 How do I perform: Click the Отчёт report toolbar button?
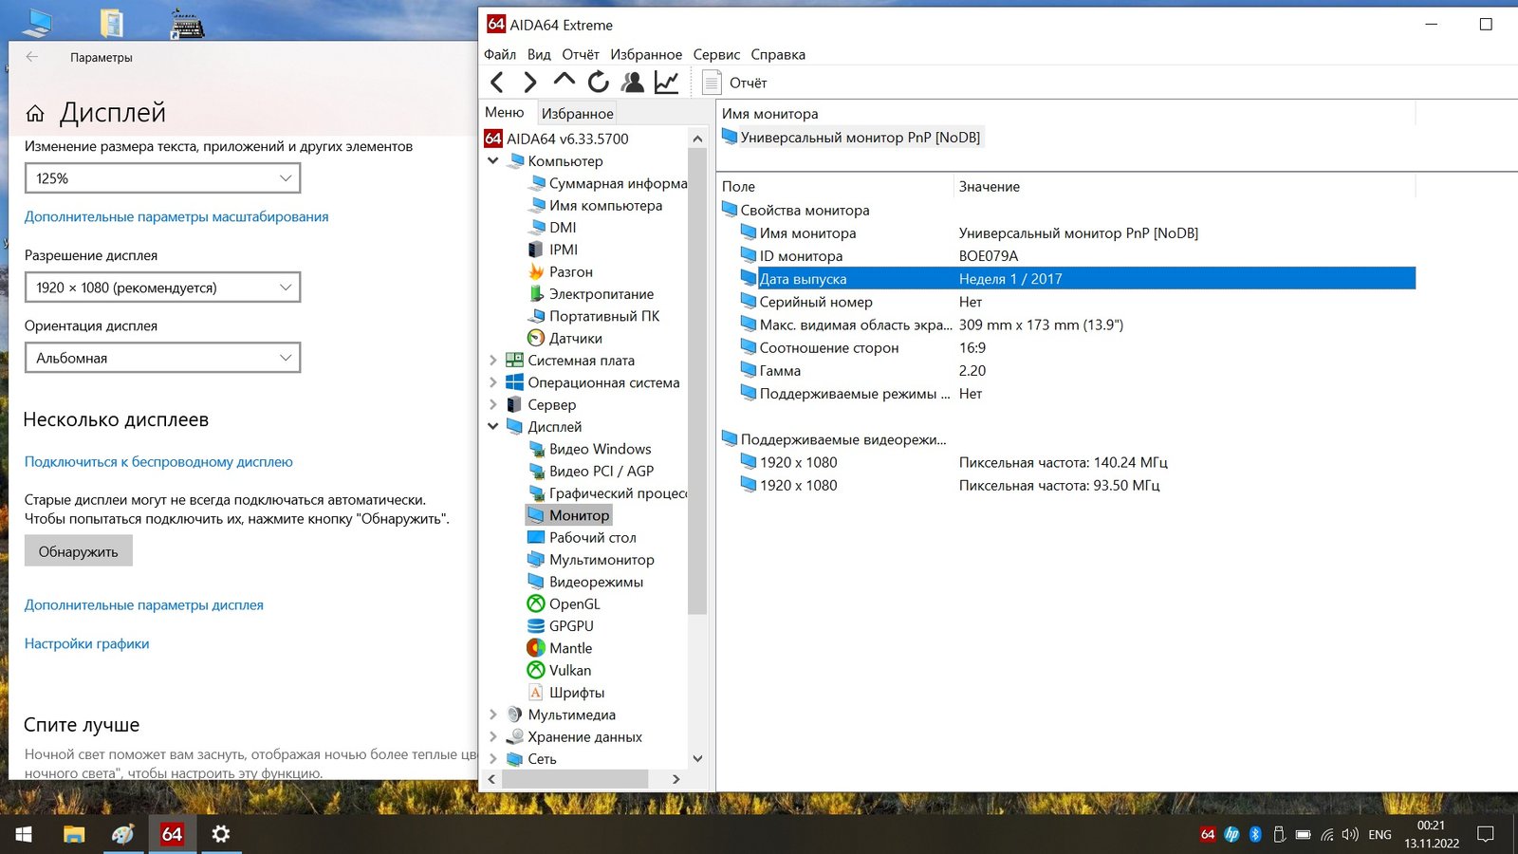[735, 83]
